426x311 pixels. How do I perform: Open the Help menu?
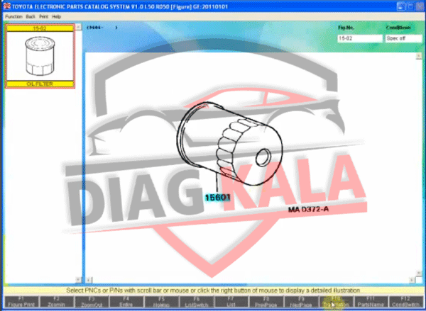pos(56,16)
